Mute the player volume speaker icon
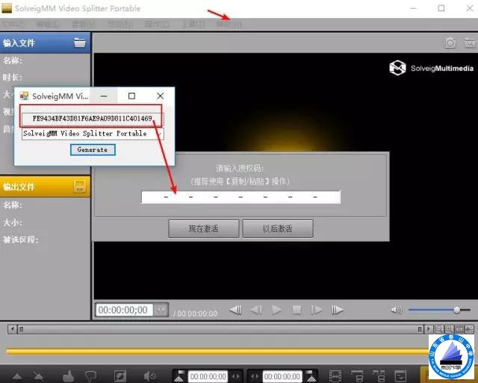Image resolution: width=478 pixels, height=383 pixels. click(x=396, y=310)
